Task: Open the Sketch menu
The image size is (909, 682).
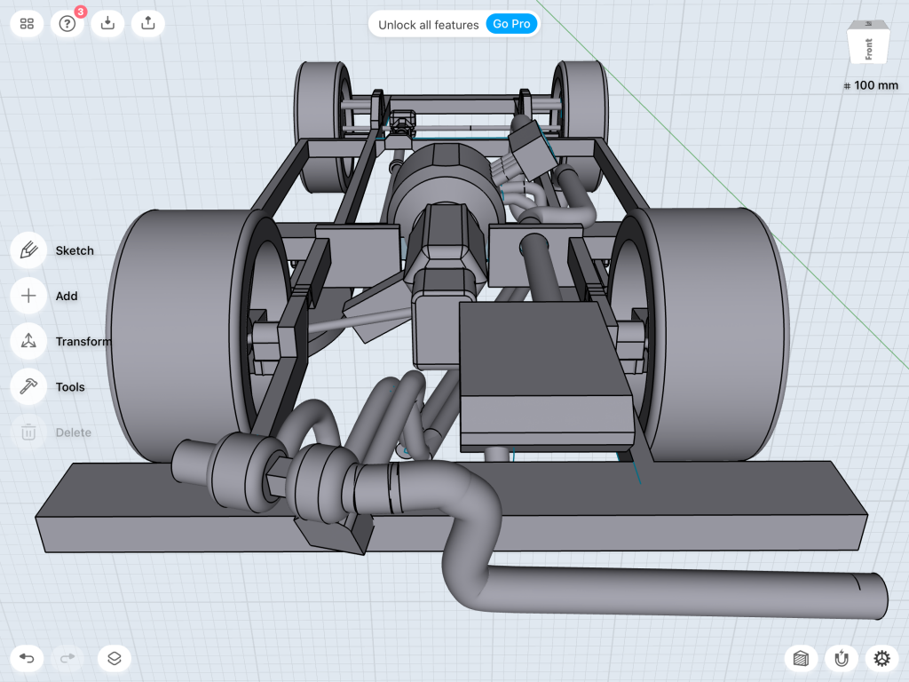Action: [28, 250]
